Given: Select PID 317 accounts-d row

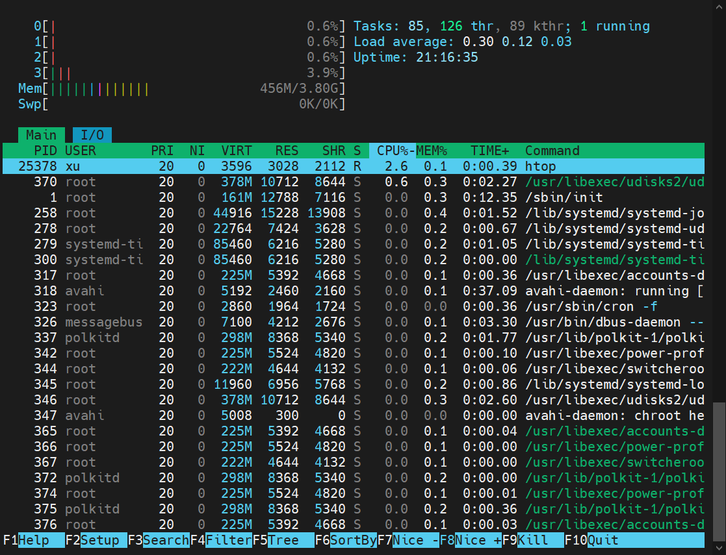Looking at the screenshot, I should [354, 275].
